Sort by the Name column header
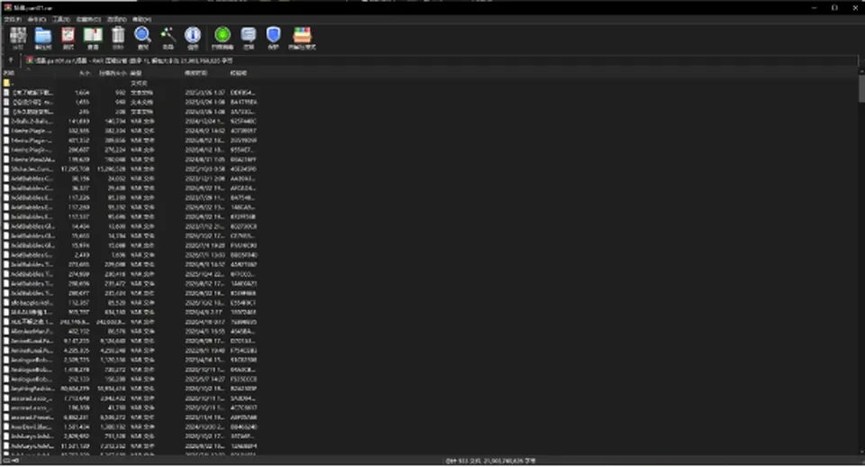 (x=28, y=73)
